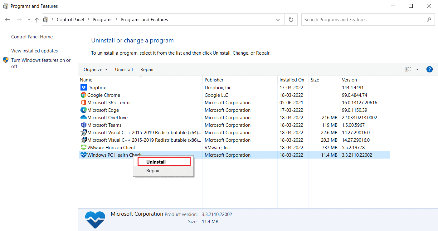The image size is (438, 231).
Task: Open View installed updates link
Action: click(x=34, y=51)
